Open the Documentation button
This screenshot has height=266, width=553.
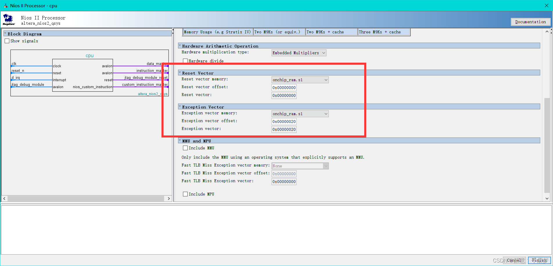(530, 22)
